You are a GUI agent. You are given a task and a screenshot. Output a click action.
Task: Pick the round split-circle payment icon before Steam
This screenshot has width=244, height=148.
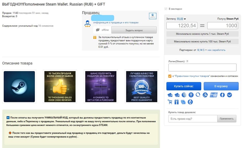point(222,95)
